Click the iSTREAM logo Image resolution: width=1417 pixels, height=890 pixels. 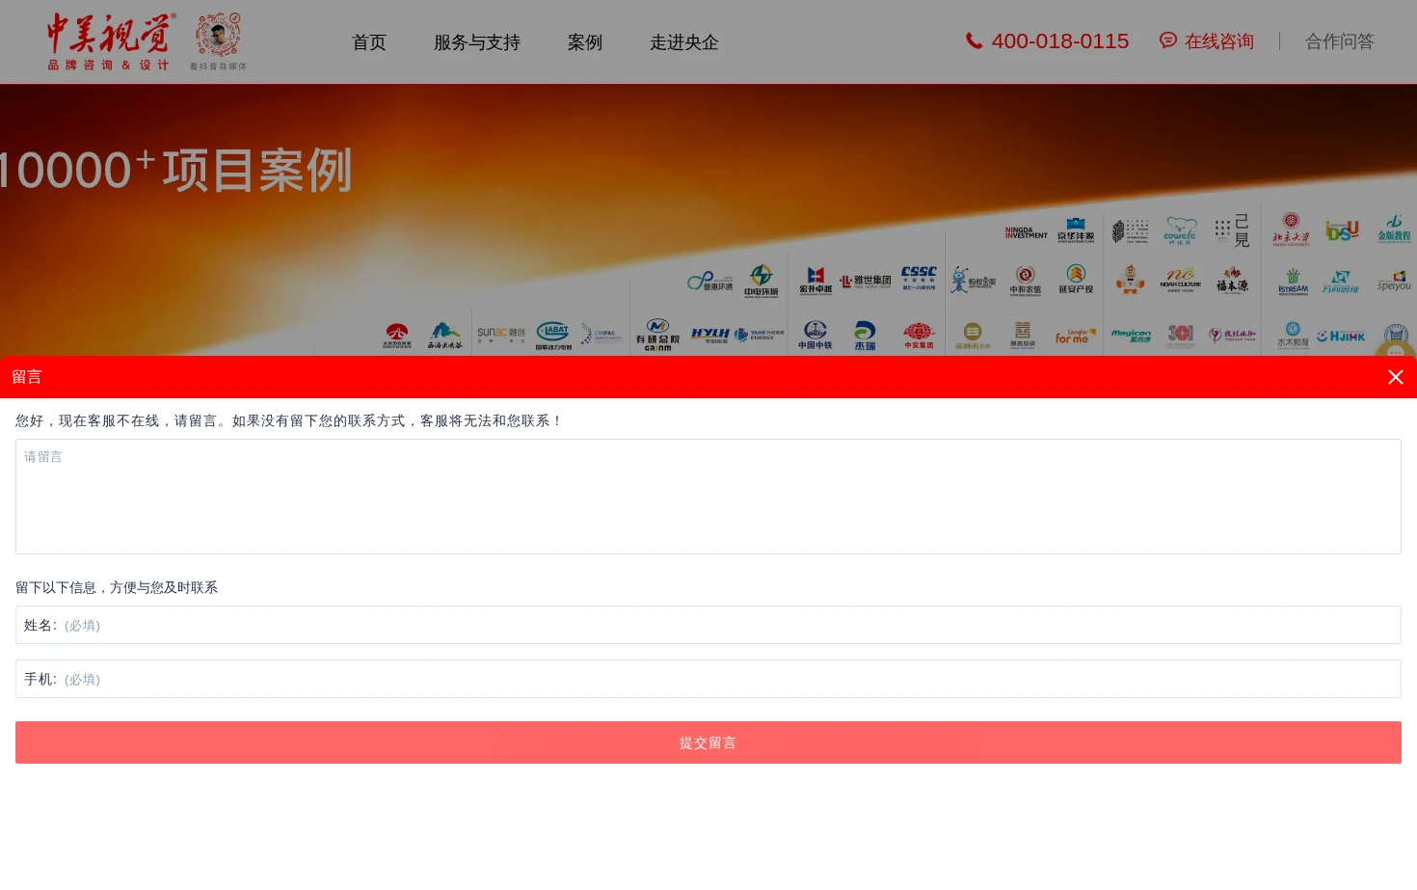[x=1293, y=283]
